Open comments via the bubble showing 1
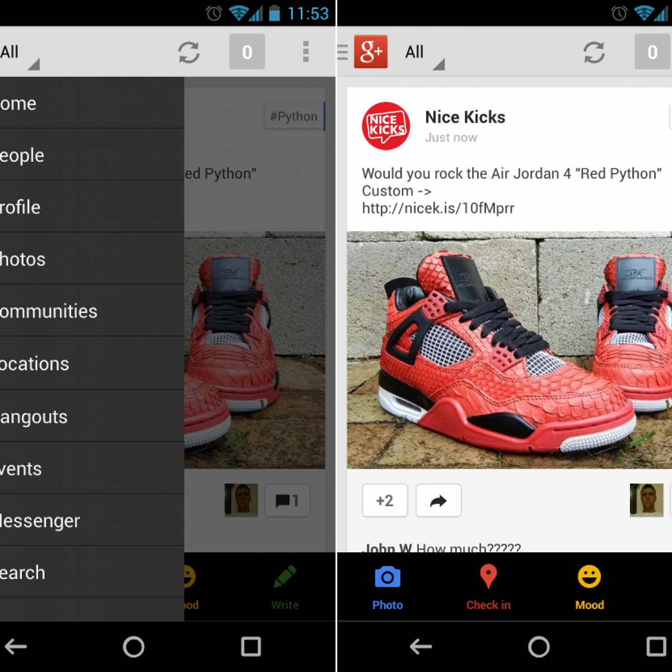Viewport: 672px width, 672px height. (x=287, y=501)
